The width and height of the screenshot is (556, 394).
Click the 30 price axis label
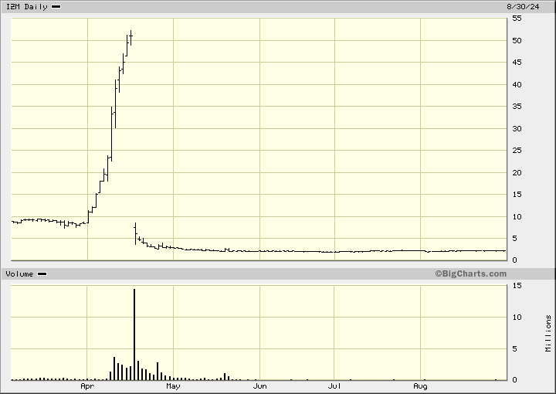517,128
